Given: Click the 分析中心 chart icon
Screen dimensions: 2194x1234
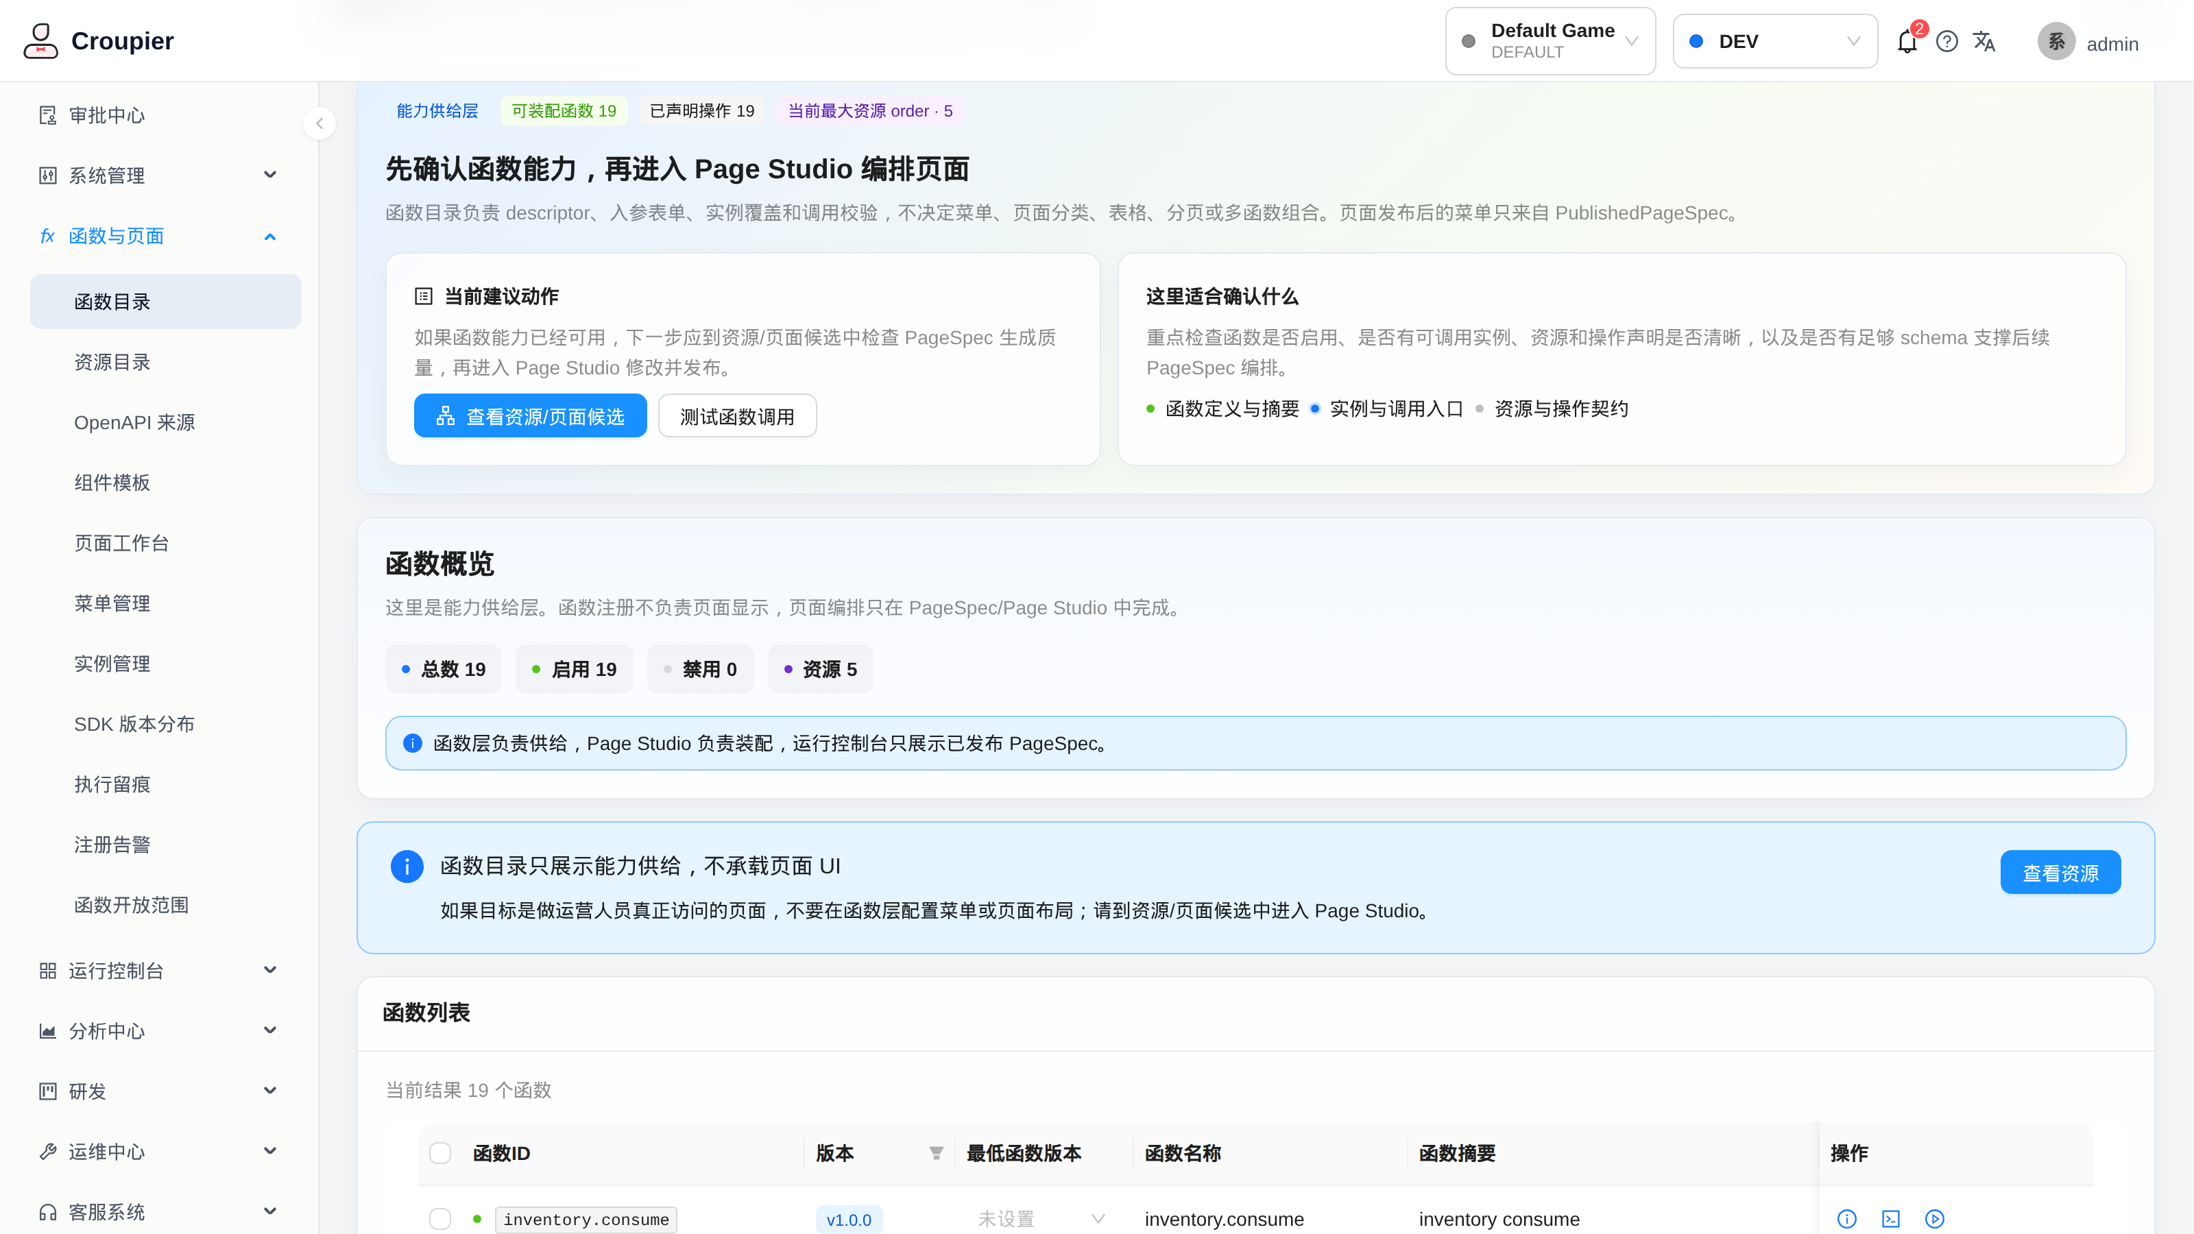Looking at the screenshot, I should click(48, 1031).
